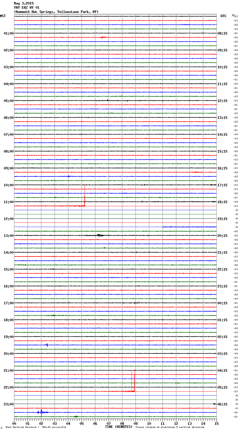Click the 18:15 UTC time label

(x=222, y=202)
